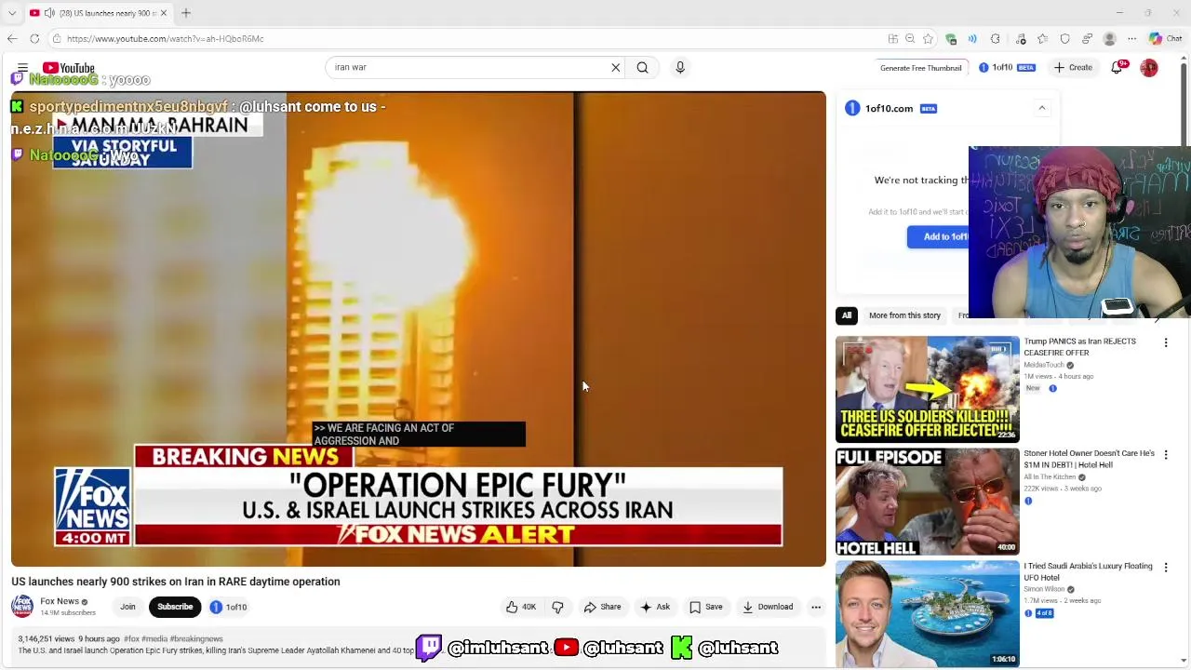
Task: Open Saudi Arabia's Luxury Floating video title
Action: pos(1088,571)
